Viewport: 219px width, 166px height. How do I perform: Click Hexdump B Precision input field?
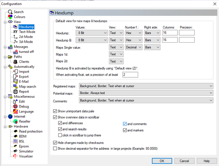[x=187, y=40]
